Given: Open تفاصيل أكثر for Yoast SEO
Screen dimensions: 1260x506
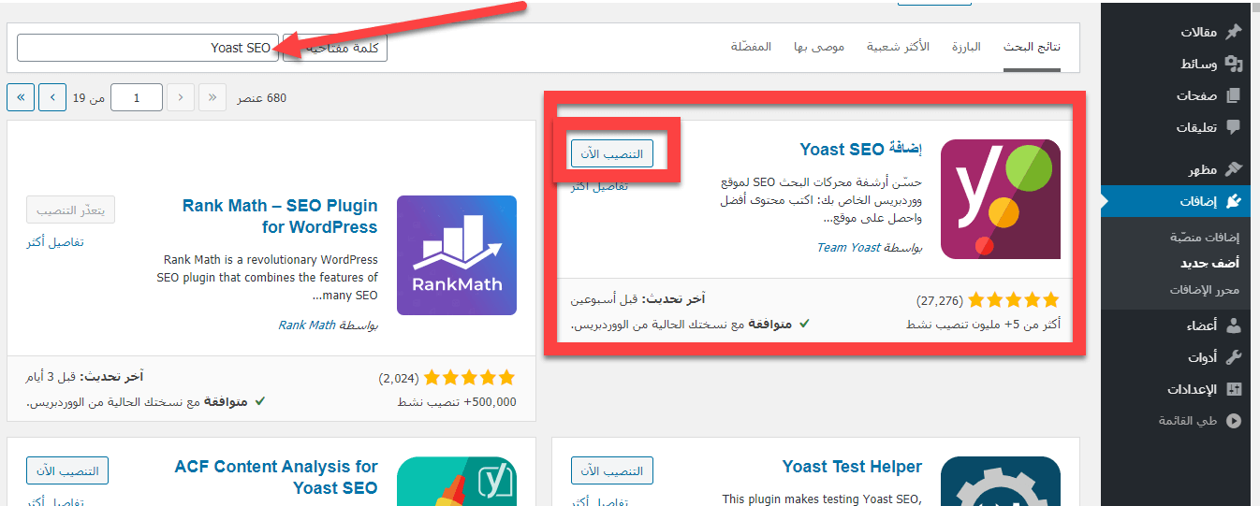Looking at the screenshot, I should (x=600, y=186).
